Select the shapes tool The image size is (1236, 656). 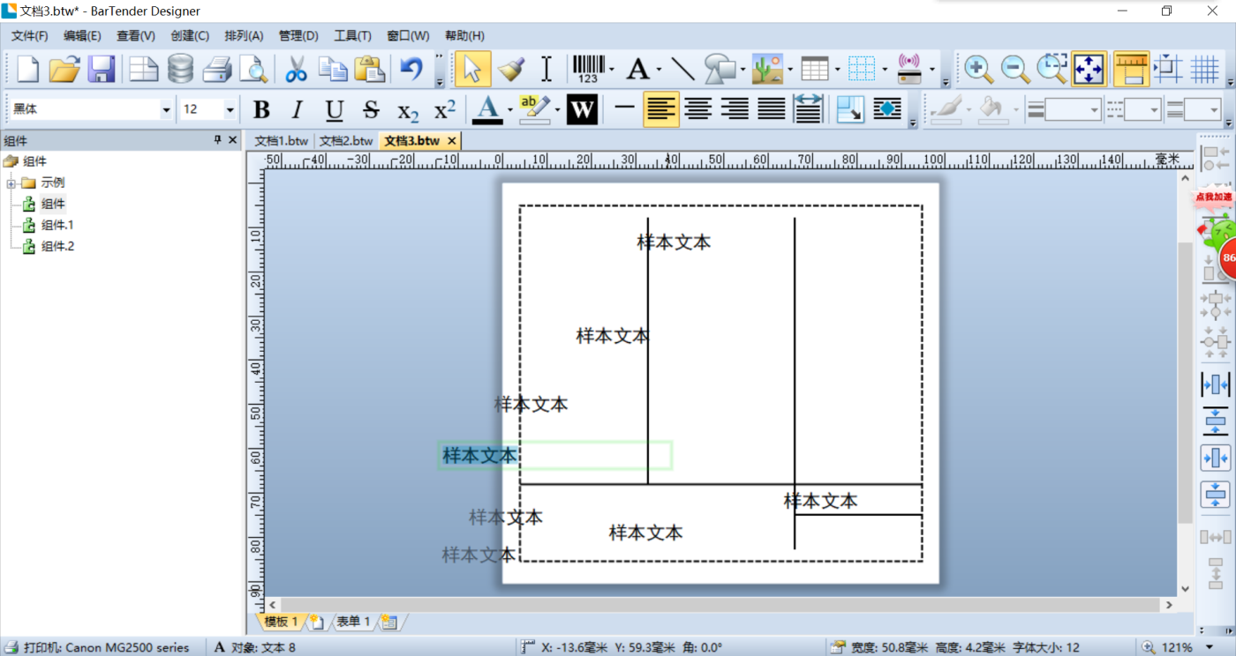(719, 69)
